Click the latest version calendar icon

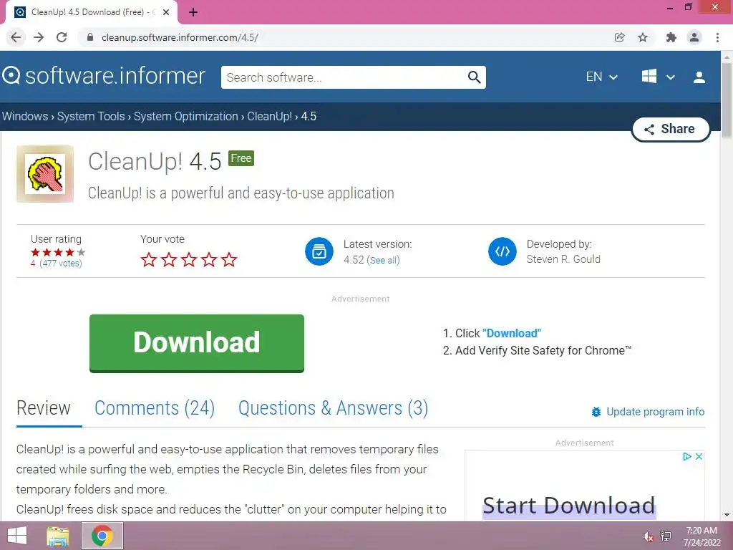point(319,251)
